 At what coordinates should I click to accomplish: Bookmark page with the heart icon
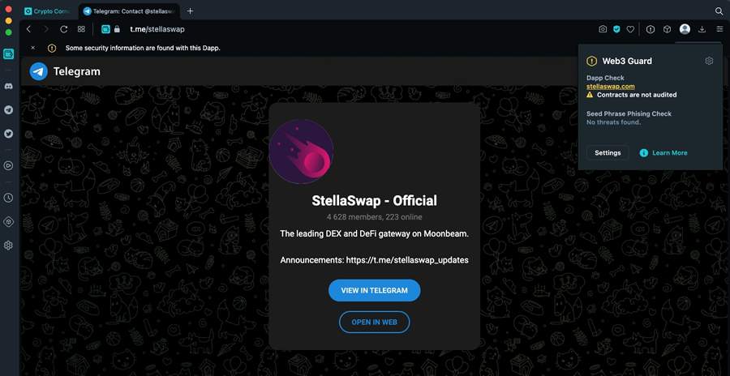coord(630,29)
